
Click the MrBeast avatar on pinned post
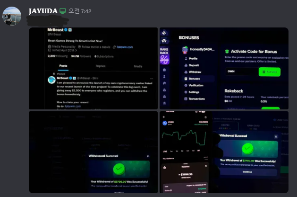pos(51,80)
